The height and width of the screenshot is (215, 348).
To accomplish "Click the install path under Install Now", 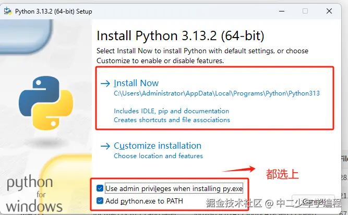I will [217, 93].
